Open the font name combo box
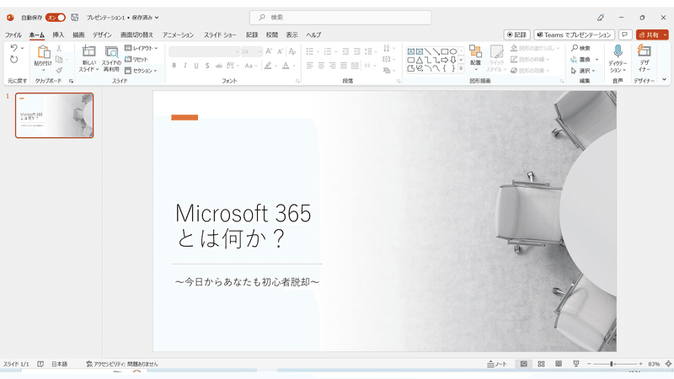 (204, 51)
